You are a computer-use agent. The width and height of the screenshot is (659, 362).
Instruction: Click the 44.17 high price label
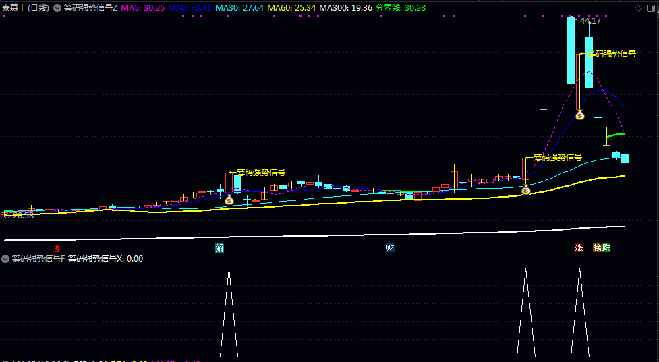[x=590, y=21]
